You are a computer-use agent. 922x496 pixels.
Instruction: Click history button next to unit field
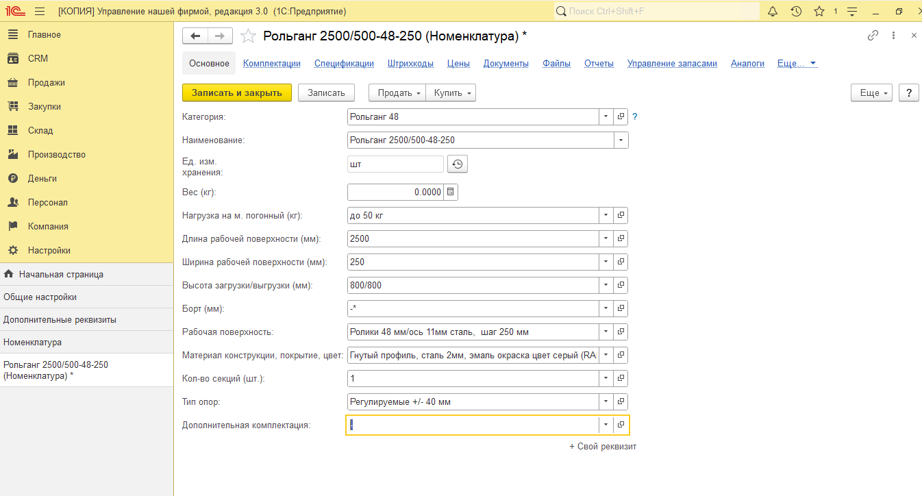457,164
